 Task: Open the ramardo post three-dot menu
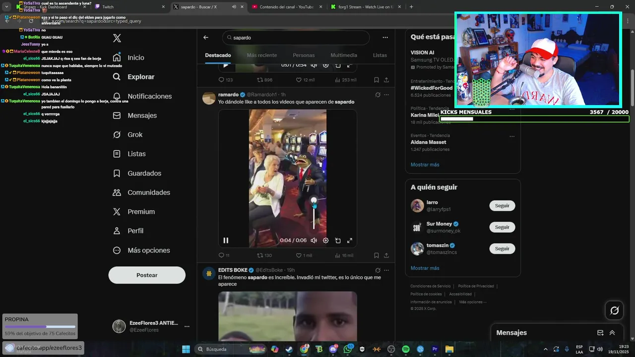point(386,95)
